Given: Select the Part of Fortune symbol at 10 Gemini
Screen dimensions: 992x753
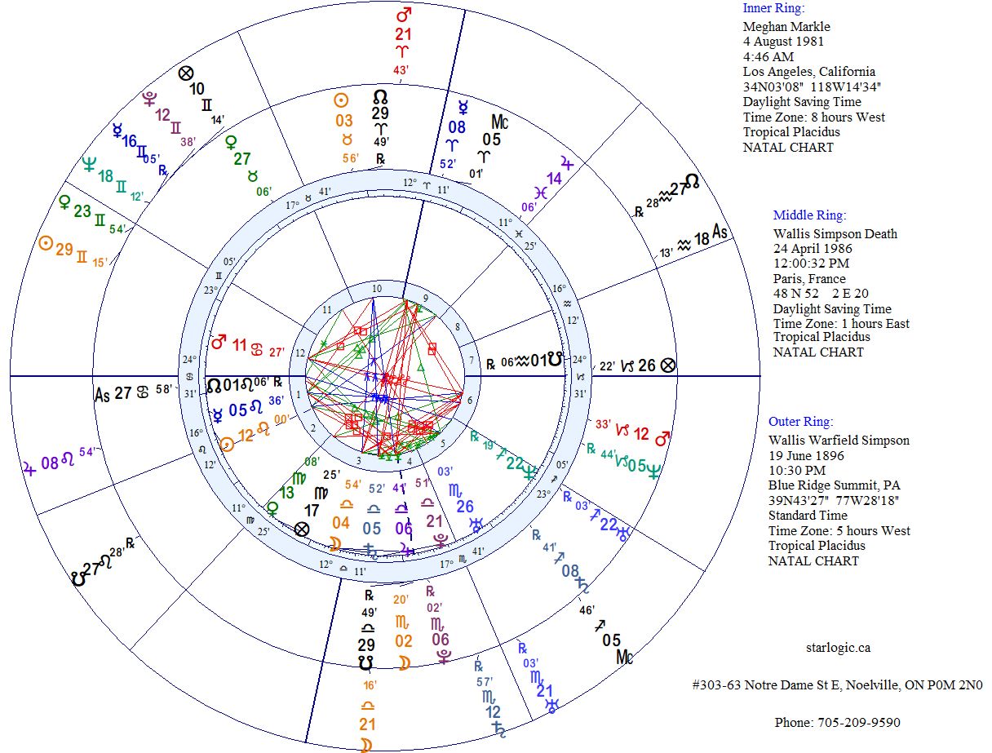Looking at the screenshot, I should point(186,74).
